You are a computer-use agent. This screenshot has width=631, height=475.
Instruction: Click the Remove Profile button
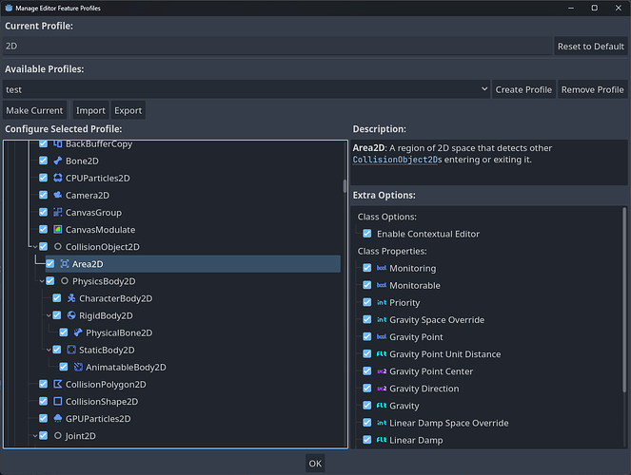[592, 89]
